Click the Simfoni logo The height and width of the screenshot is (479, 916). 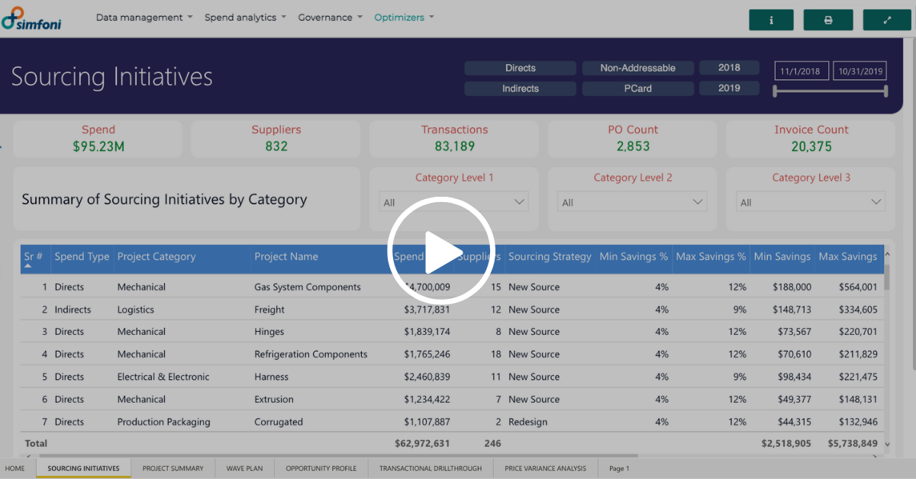(32, 19)
